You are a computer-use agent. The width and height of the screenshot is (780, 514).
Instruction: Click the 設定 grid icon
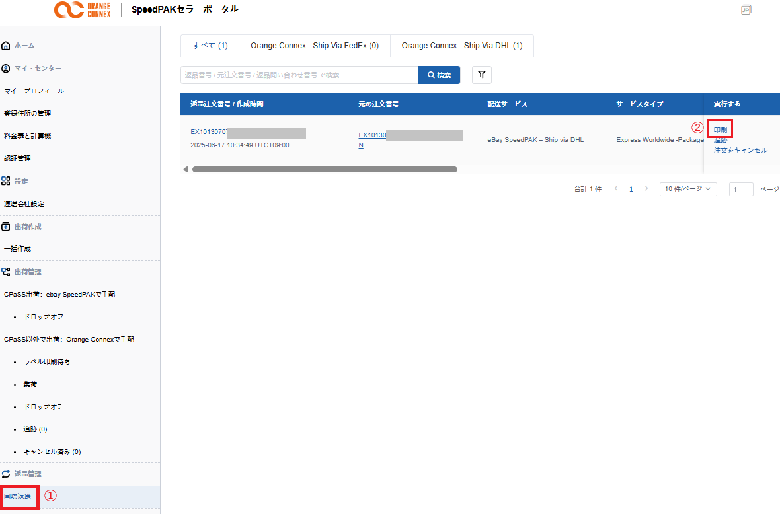click(6, 181)
